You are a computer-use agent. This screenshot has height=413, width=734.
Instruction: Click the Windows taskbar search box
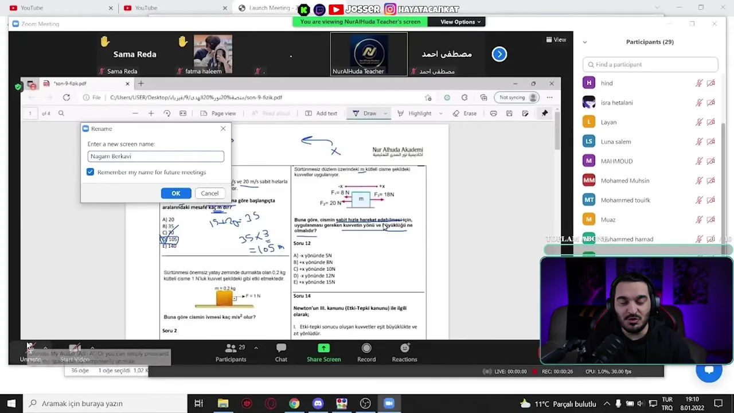point(106,403)
